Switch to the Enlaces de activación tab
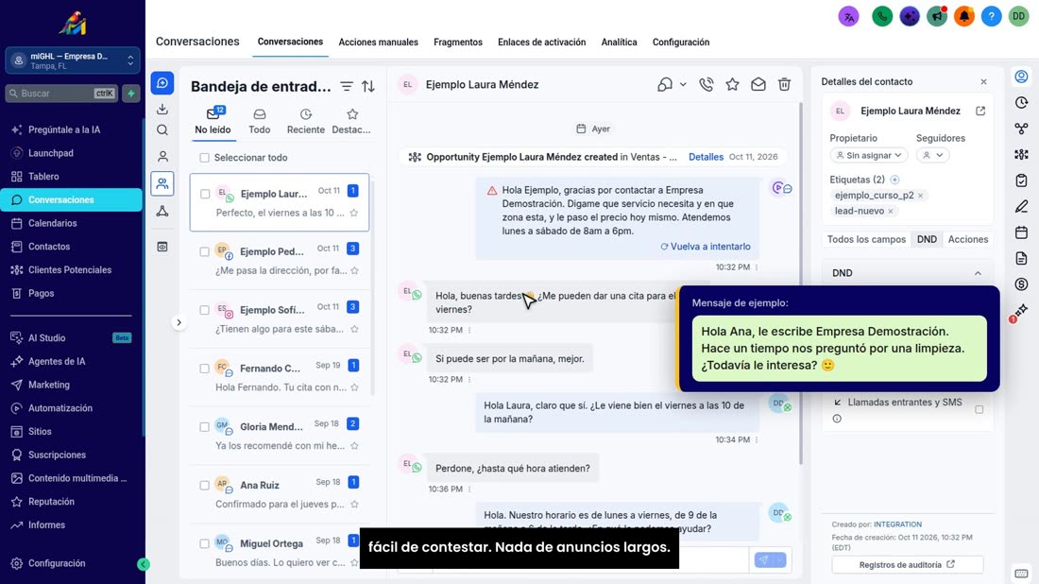The image size is (1039, 584). click(x=541, y=42)
